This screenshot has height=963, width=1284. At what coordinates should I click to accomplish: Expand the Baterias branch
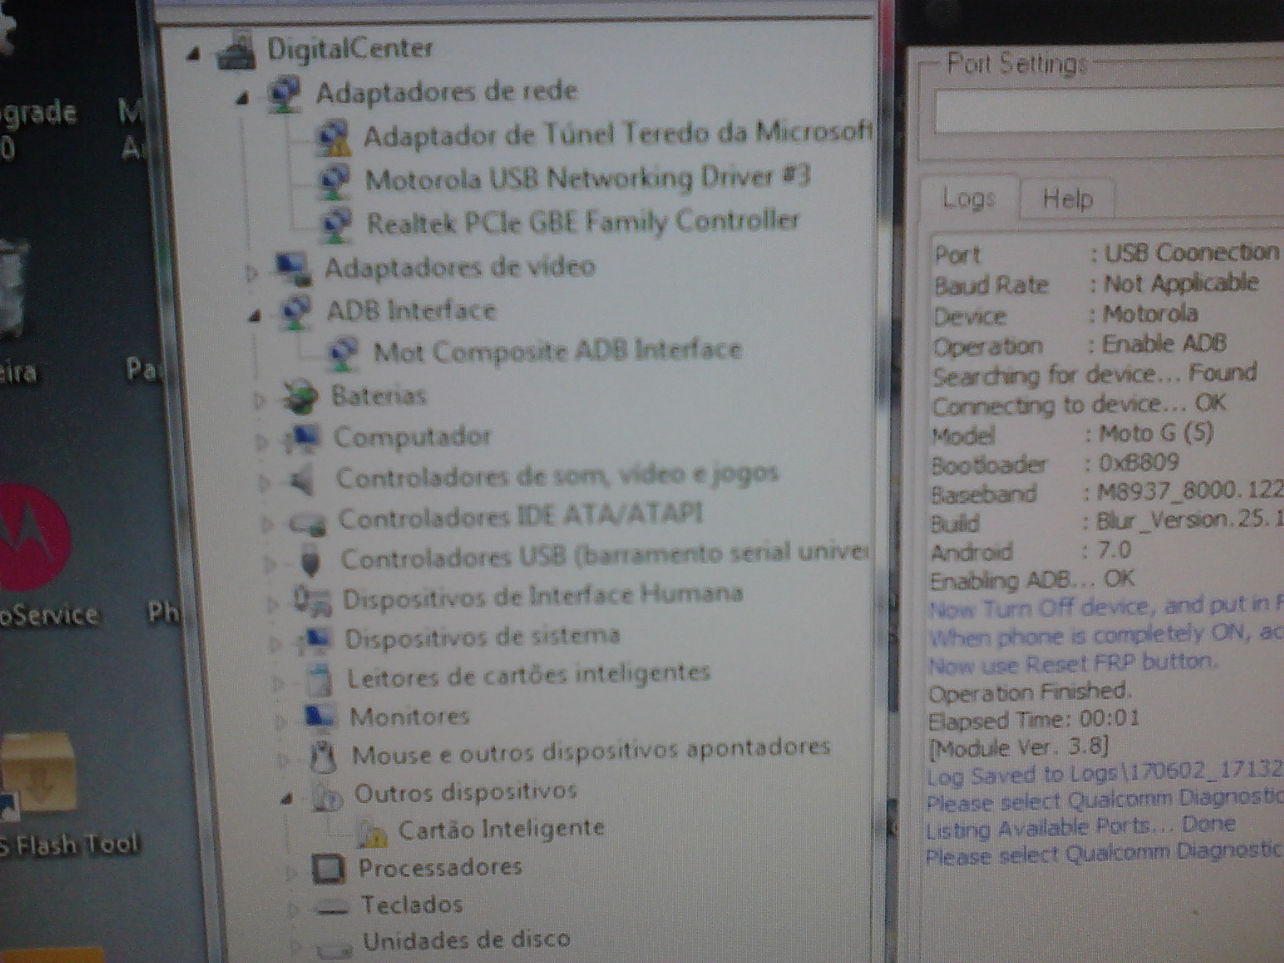click(x=260, y=400)
